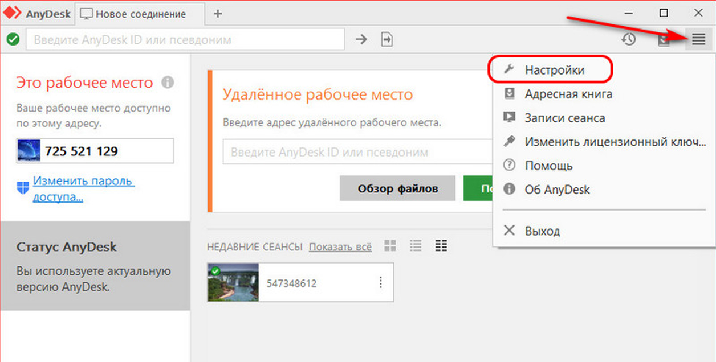Click the green connection status checkmark

[13, 40]
